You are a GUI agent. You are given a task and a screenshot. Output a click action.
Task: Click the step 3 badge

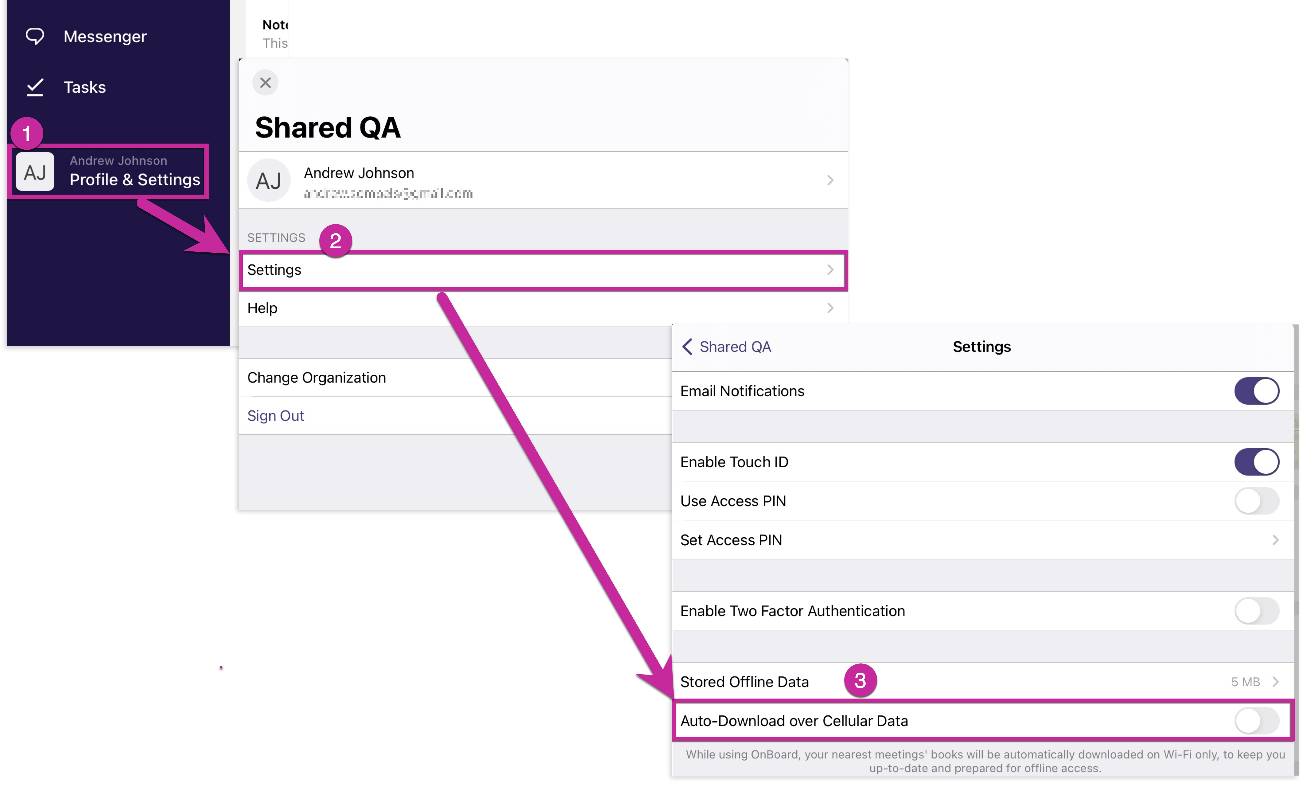(x=860, y=681)
